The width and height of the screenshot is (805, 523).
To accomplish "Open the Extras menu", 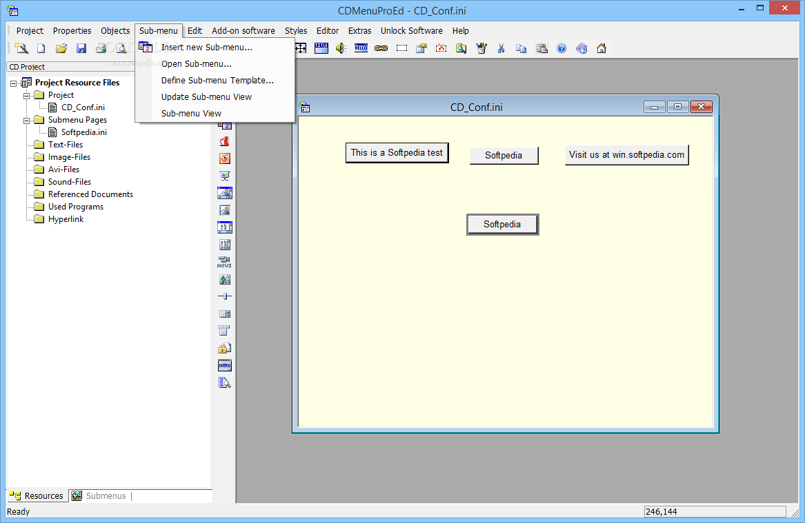I will pos(359,31).
